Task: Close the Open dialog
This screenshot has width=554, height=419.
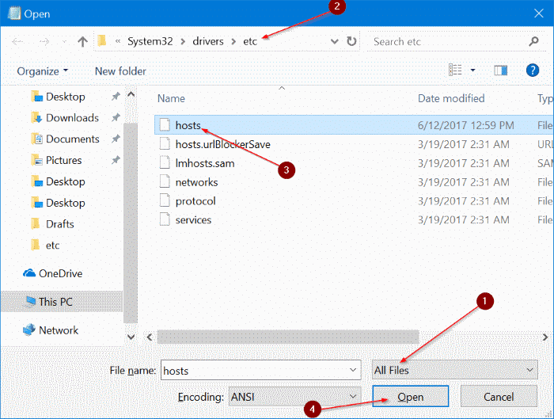Action: 538,13
